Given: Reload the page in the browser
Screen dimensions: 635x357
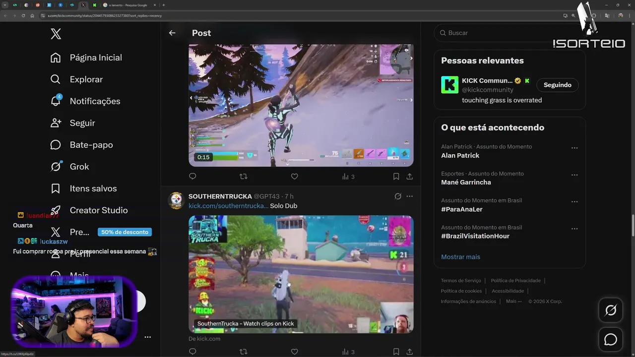Looking at the screenshot, I should (x=23, y=15).
